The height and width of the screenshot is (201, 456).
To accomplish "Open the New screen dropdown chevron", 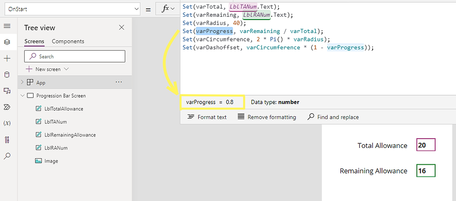I will (x=66, y=69).
